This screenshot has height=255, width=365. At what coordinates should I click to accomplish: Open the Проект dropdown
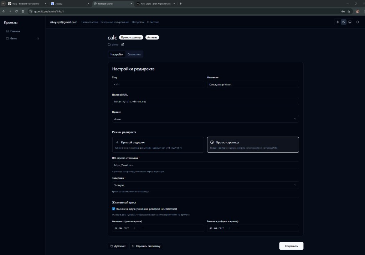pyautogui.click(x=205, y=119)
